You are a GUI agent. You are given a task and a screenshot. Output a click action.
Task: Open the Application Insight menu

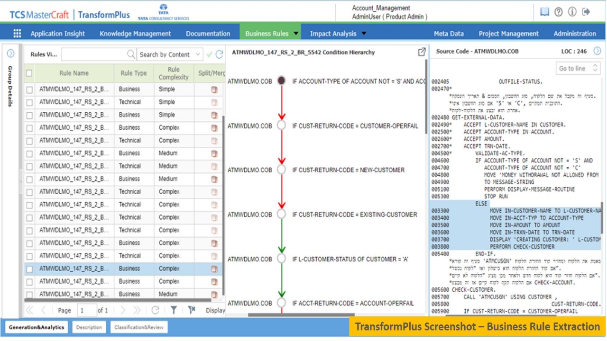click(x=57, y=34)
